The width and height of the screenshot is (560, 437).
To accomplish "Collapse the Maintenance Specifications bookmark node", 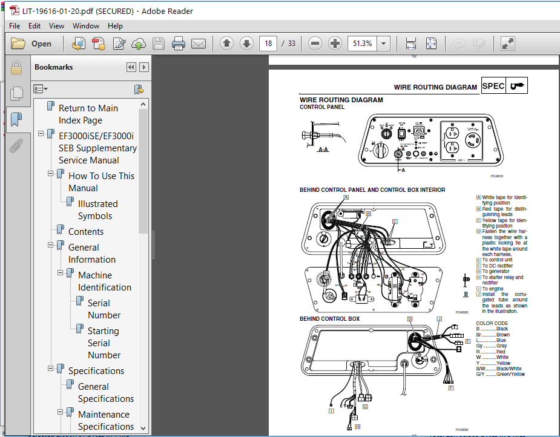I will (61, 412).
